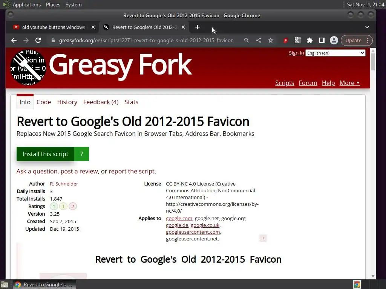Open the Chrome profile avatar
This screenshot has width=386, height=289.
pos(334,40)
